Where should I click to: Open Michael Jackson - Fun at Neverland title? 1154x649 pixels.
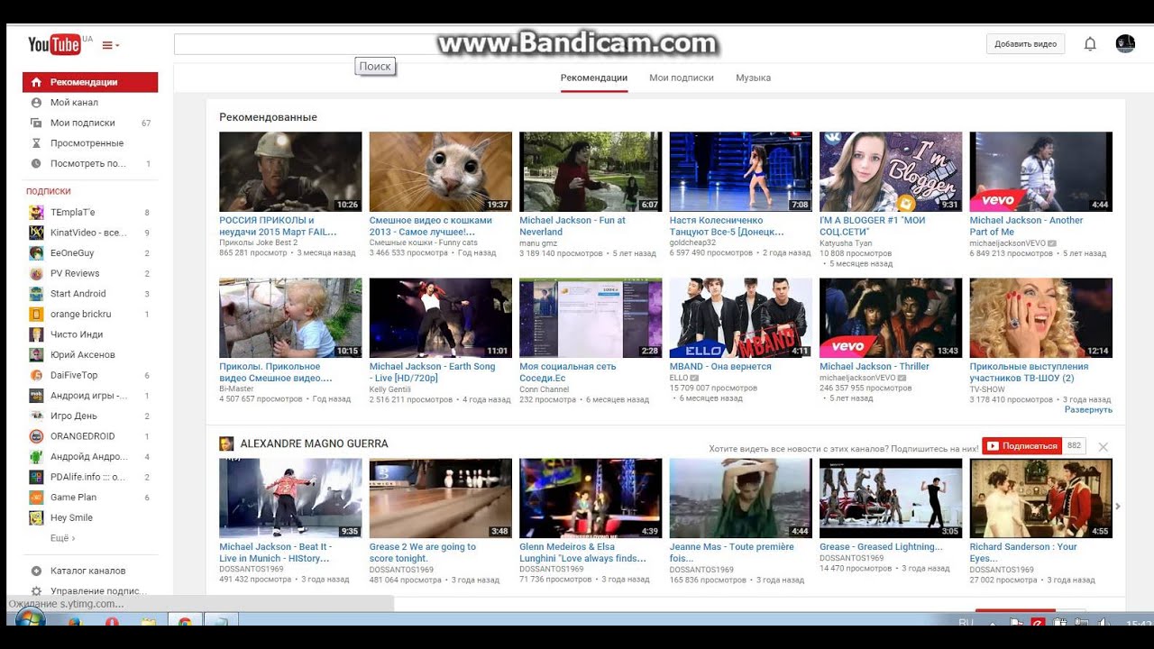(x=572, y=225)
